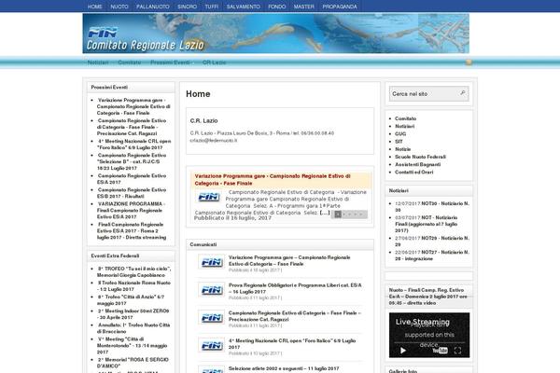Image resolution: width=560 pixels, height=373 pixels.
Task: Click the FIN Comitato Regionale Lazio banner logo
Action: [x=146, y=38]
